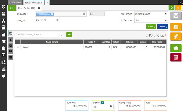Viewport: 183px width, 111px height.
Task: Select the Laptop row in item table
Action: pyautogui.click(x=91, y=47)
